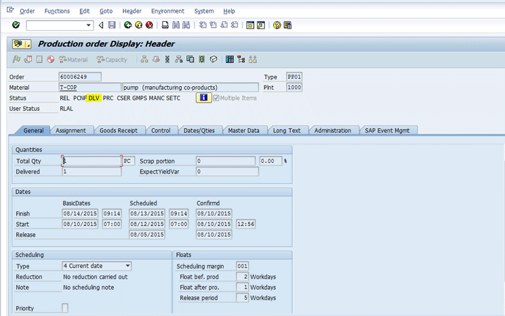Open the Environment menu
This screenshot has height=316, width=505.
[x=167, y=11]
